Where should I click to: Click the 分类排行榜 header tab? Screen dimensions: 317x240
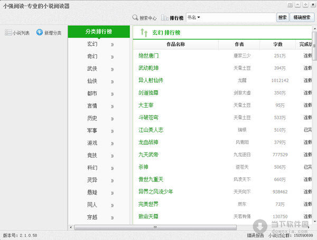pyautogui.click(x=99, y=32)
